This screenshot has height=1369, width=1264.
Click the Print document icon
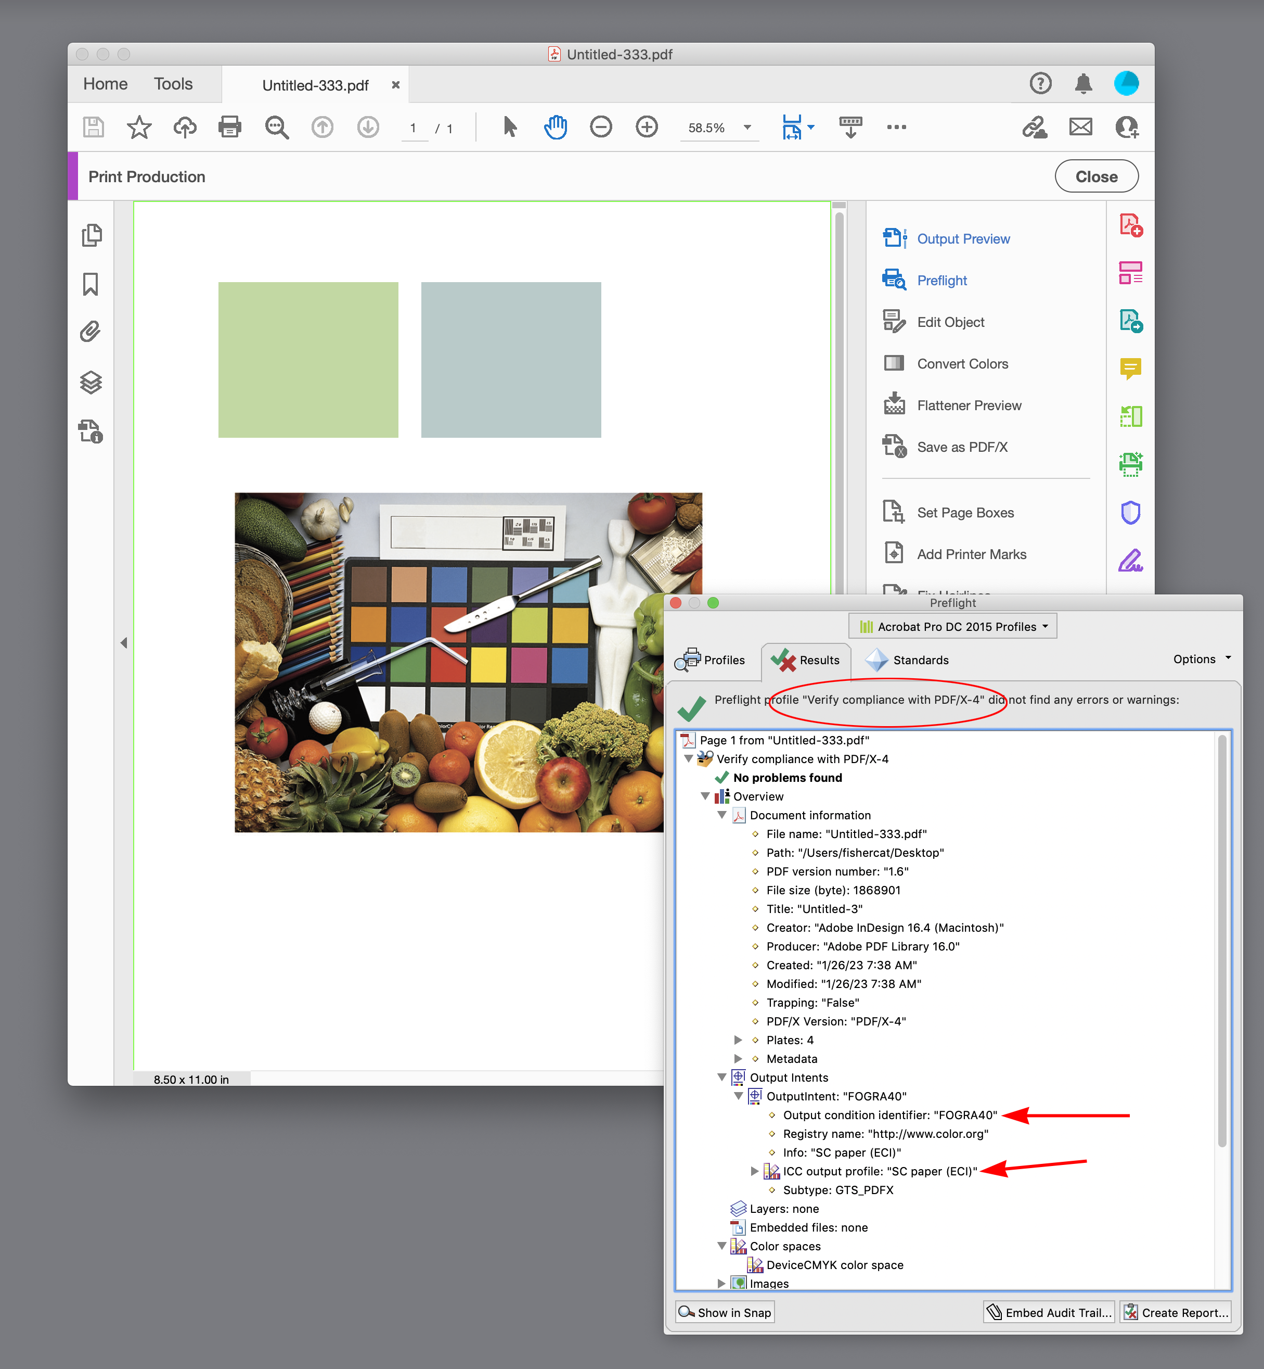point(230,128)
